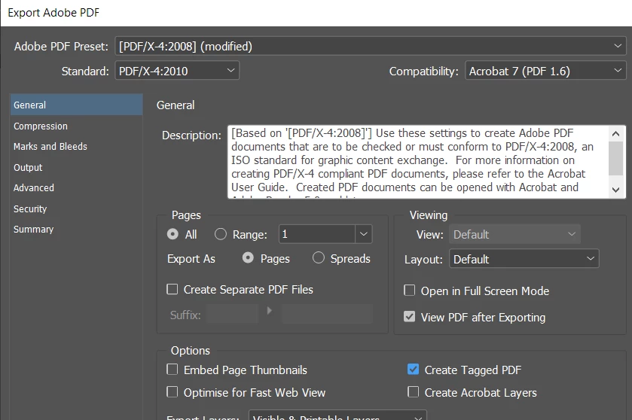Click the Description scrollbar down arrow
Viewport: 632px width, 420px height.
(616, 189)
